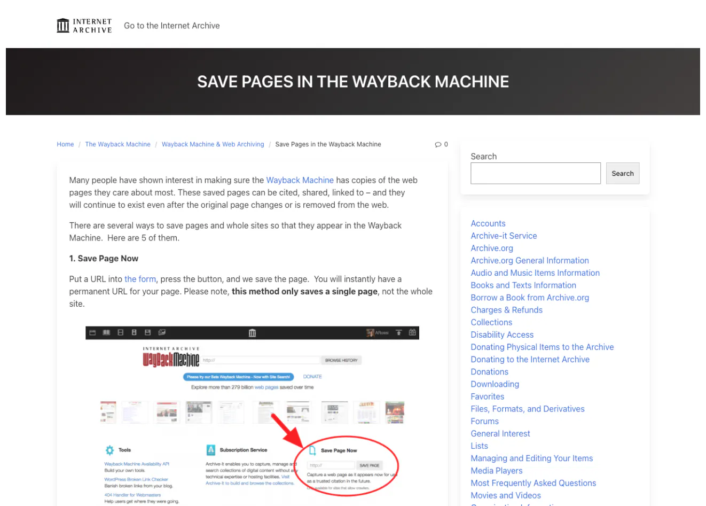Open Wayback Machine & Web Archiving breadcrumb

coord(213,144)
